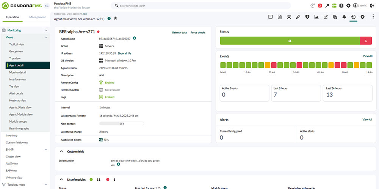The image size is (379, 189).
Task: Open Monitor detail in the sidebar
Action: (x=18, y=72)
